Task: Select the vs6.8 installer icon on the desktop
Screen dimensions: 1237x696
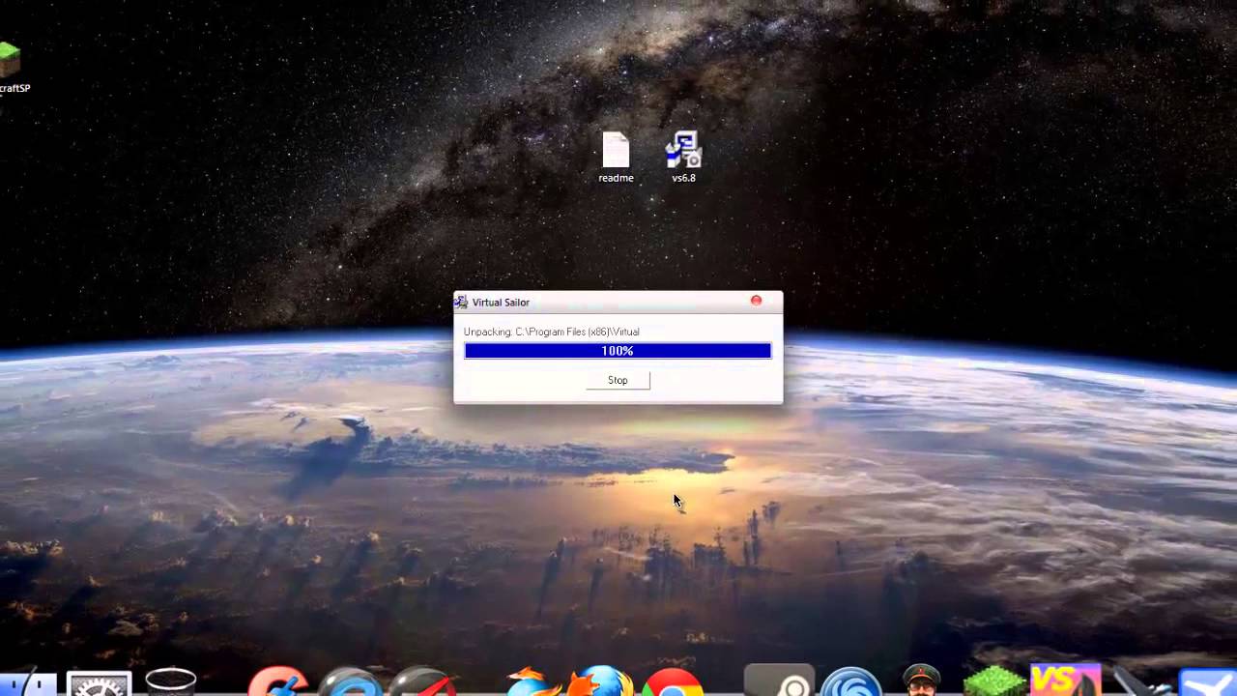Action: pyautogui.click(x=683, y=158)
